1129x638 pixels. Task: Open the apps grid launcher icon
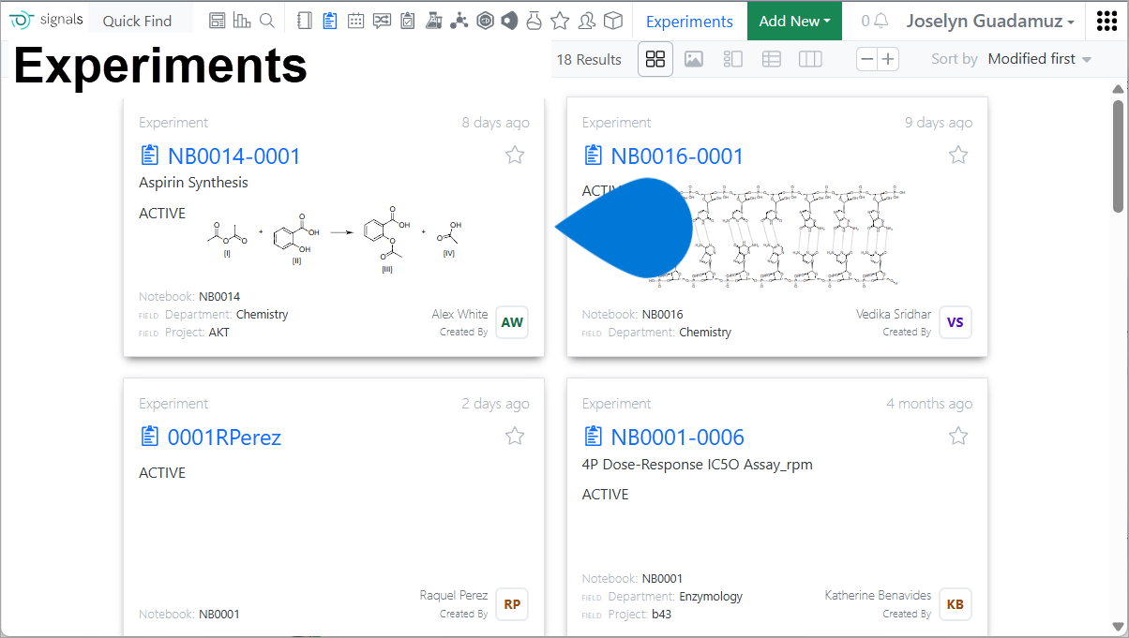click(1106, 21)
